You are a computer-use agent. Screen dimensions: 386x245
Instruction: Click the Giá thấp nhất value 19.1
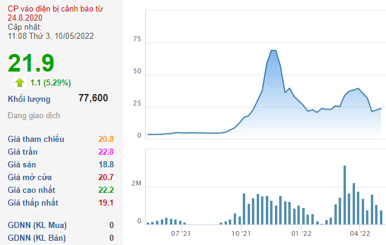point(106,203)
